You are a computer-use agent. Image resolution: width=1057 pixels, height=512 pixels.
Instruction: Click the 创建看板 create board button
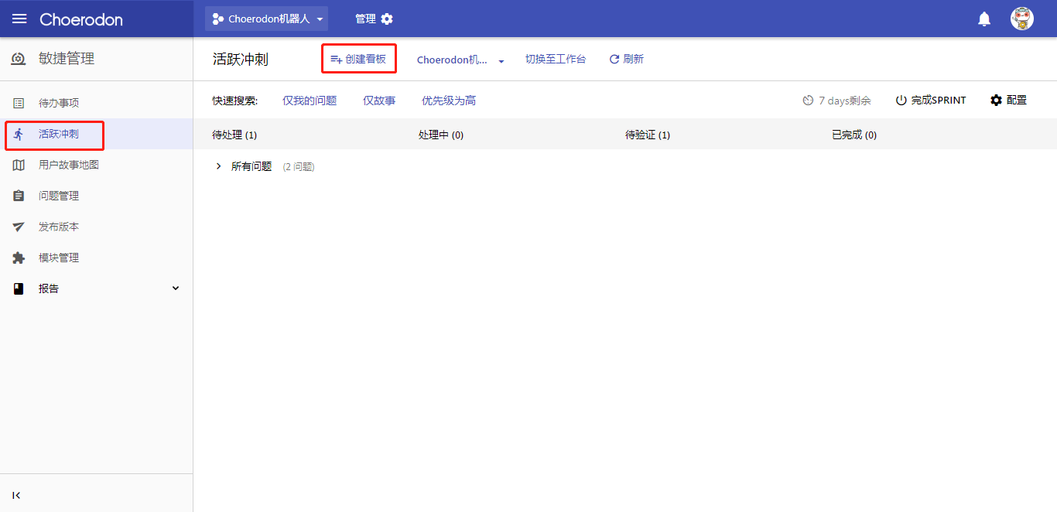pos(358,60)
